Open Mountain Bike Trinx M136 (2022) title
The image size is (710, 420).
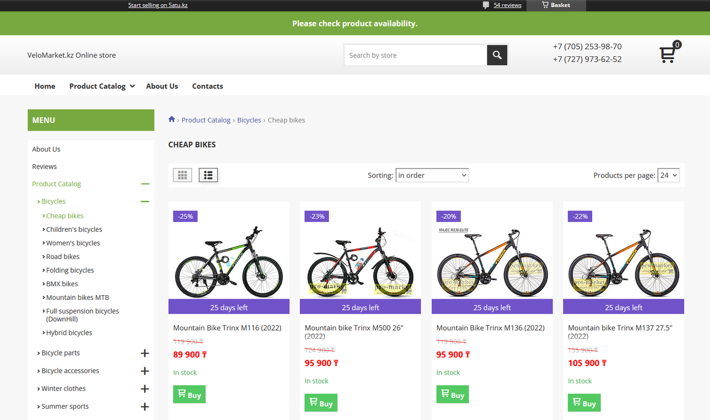490,328
